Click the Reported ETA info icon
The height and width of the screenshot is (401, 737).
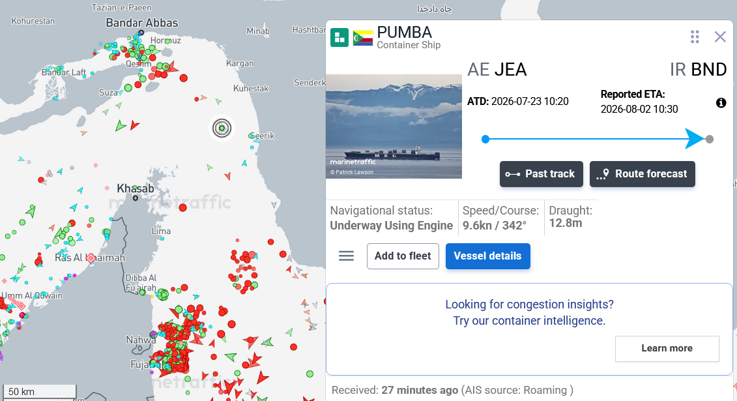(721, 102)
